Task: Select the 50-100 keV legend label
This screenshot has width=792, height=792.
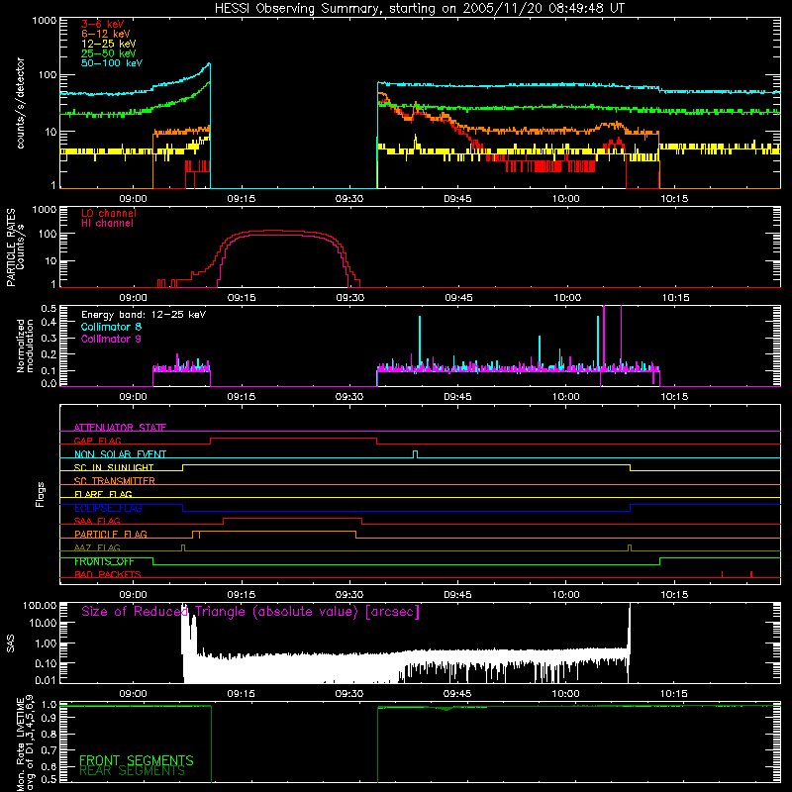Action: click(x=112, y=63)
